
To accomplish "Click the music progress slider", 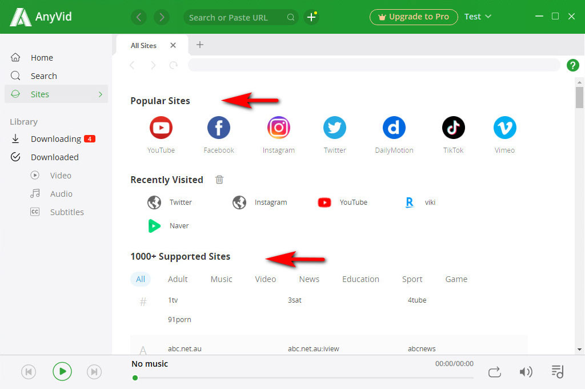I will pos(303,378).
